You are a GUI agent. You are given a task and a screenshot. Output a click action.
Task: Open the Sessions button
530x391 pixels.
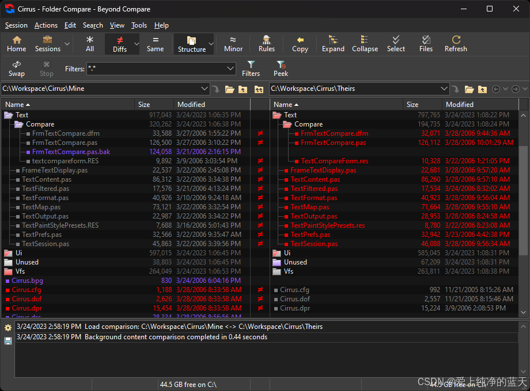point(48,44)
